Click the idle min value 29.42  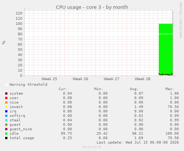(x=102, y=134)
